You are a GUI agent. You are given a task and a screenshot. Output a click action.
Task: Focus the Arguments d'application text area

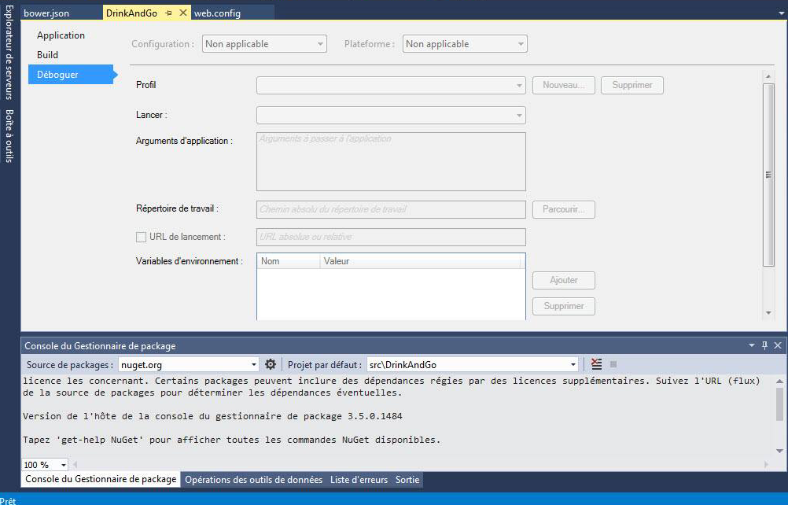point(391,162)
